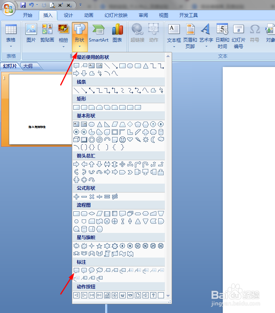Image resolution: width=275 pixels, height=313 pixels.
Task: Switch to the 动画 ribbon tab
Action: click(x=89, y=15)
